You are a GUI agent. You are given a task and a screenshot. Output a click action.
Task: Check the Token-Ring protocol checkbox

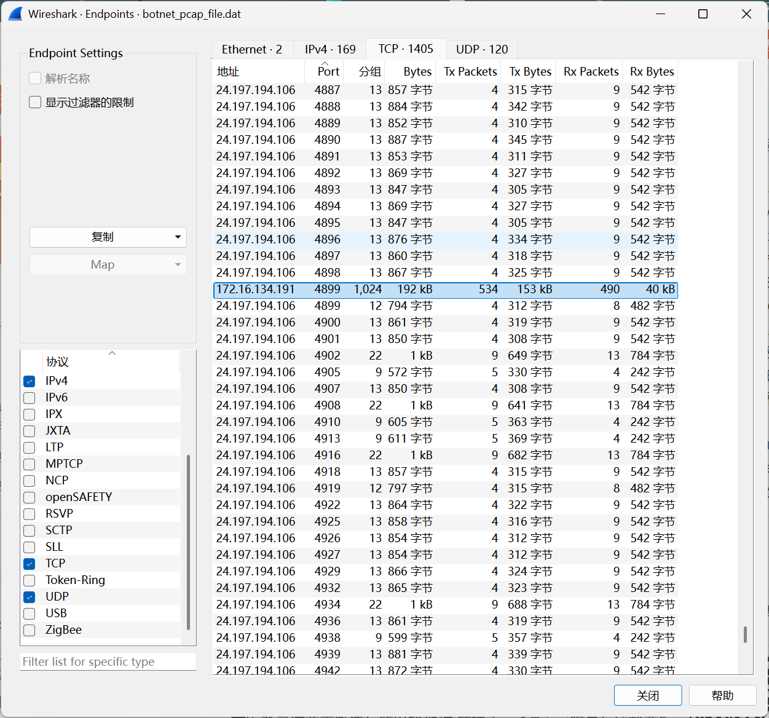tap(29, 580)
